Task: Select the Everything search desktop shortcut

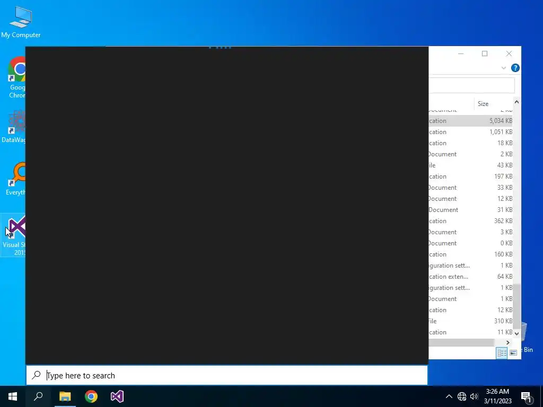Action: [15, 179]
